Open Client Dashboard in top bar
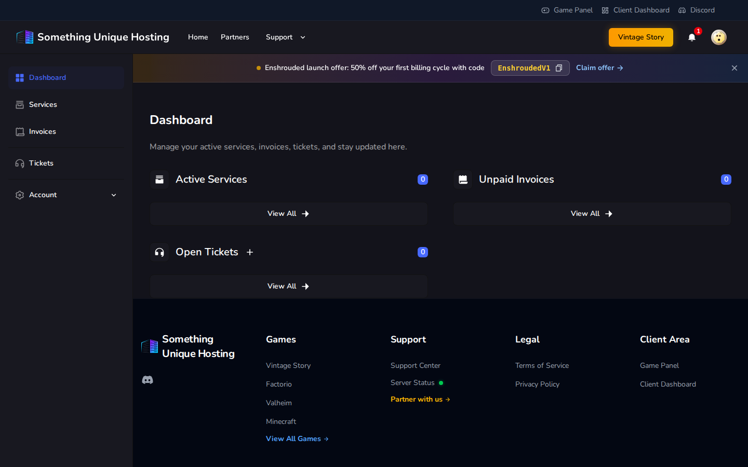This screenshot has width=748, height=467. (635, 10)
